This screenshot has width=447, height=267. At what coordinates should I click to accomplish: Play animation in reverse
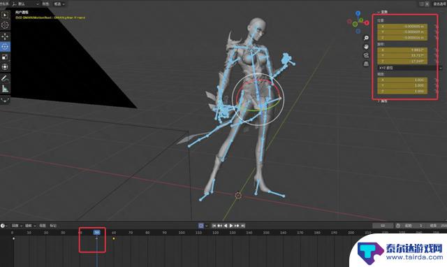pyautogui.click(x=225, y=226)
